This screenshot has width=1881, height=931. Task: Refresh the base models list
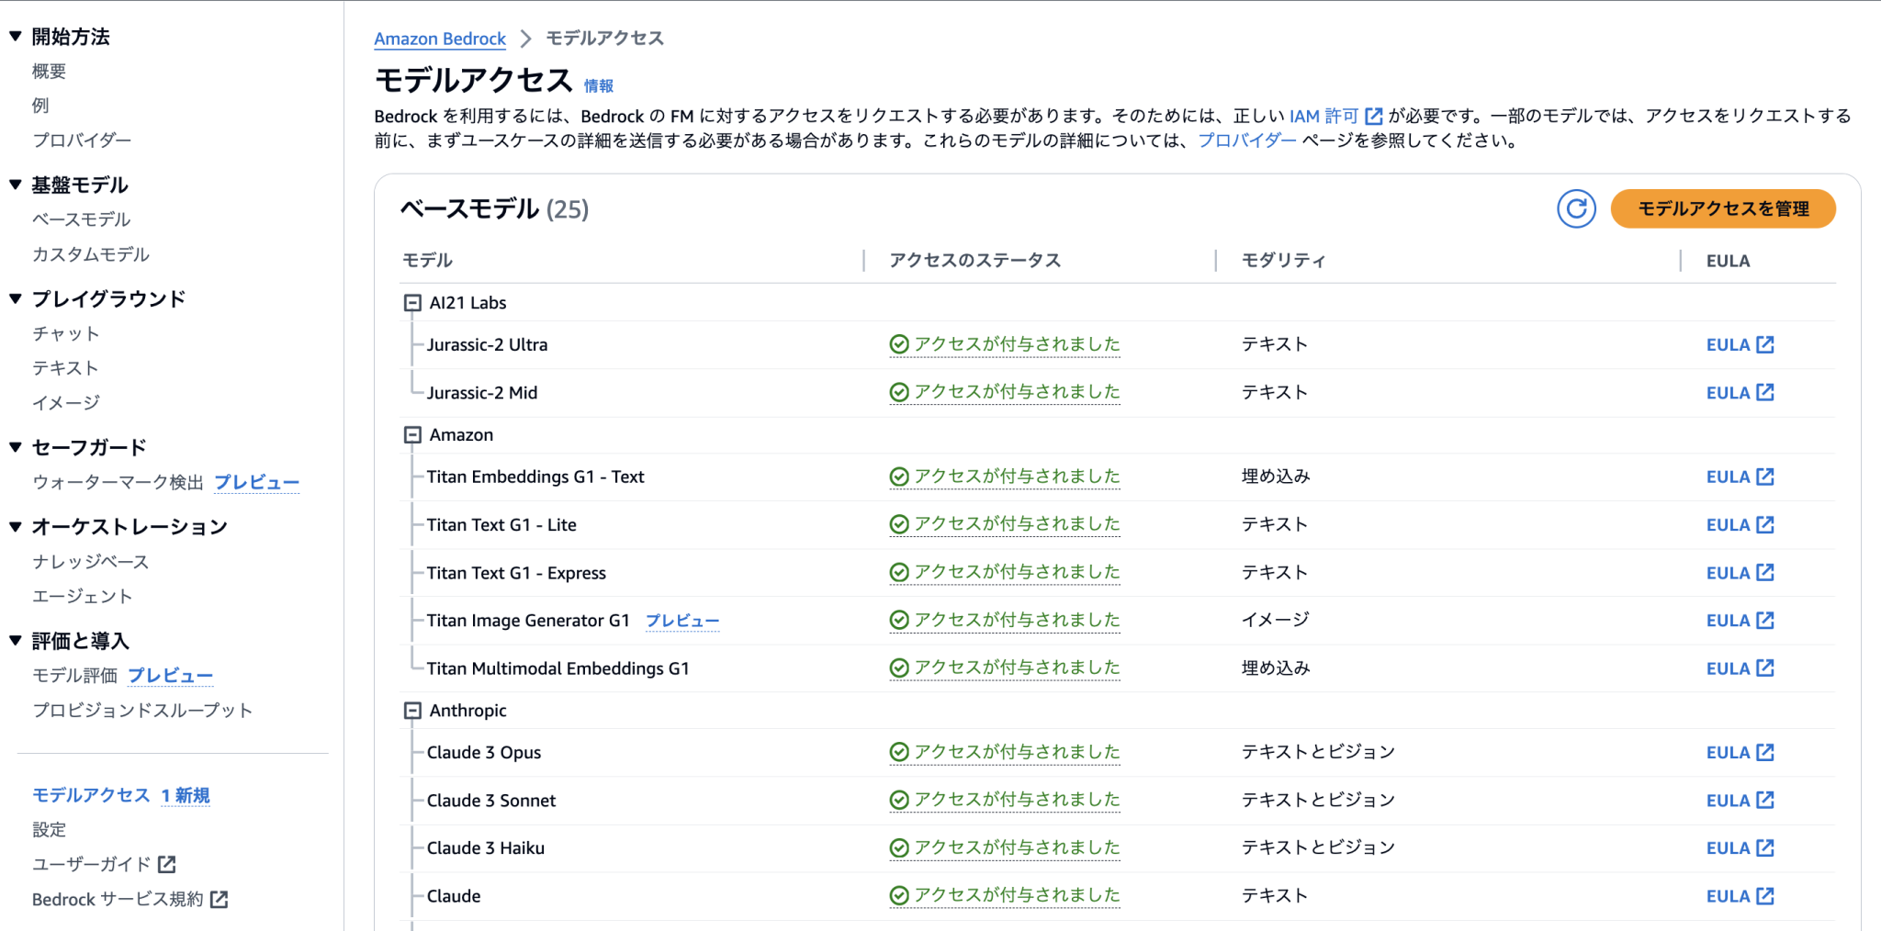tap(1576, 208)
